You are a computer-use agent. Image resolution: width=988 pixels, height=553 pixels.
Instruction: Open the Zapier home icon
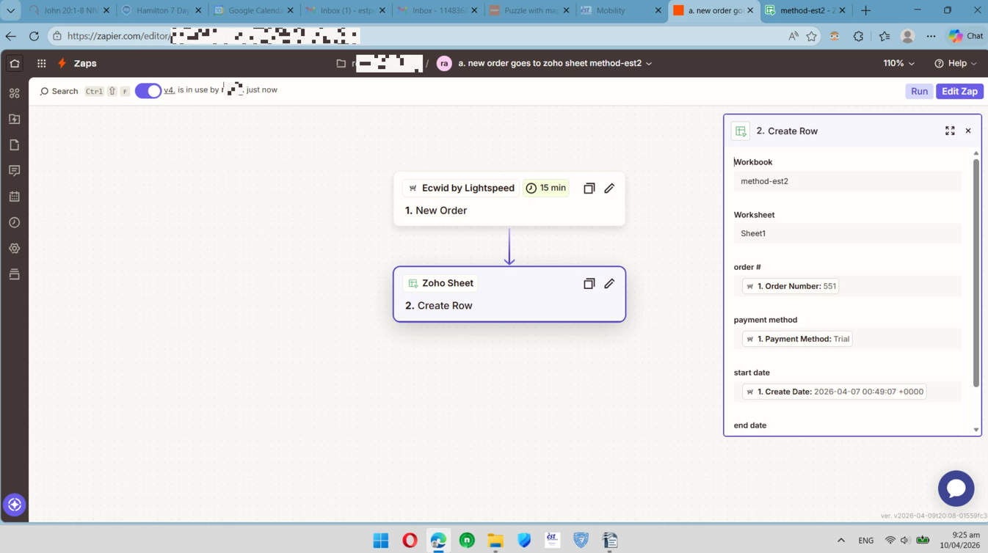coord(15,64)
